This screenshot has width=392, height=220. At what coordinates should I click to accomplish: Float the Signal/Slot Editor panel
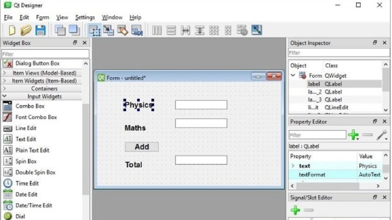tap(375, 197)
